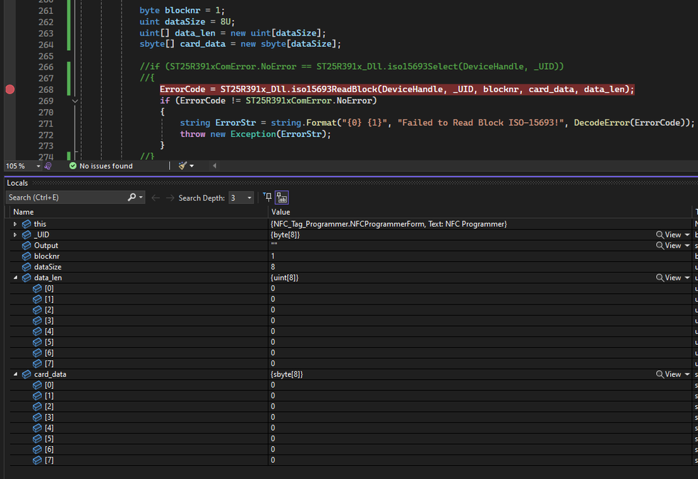Go to next Locals search result arrow

(x=170, y=198)
